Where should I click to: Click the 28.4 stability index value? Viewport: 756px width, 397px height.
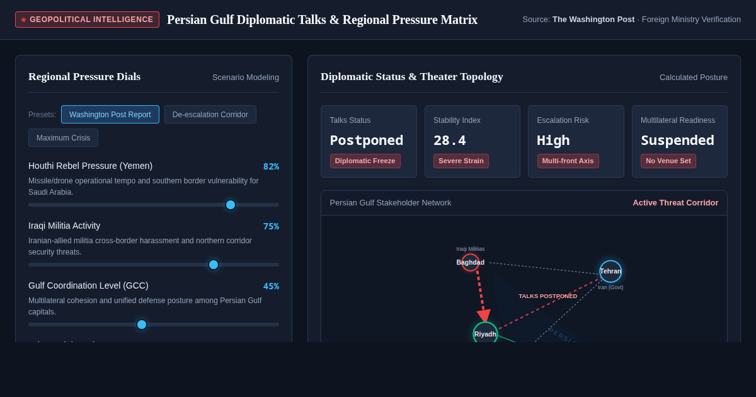[x=450, y=141]
